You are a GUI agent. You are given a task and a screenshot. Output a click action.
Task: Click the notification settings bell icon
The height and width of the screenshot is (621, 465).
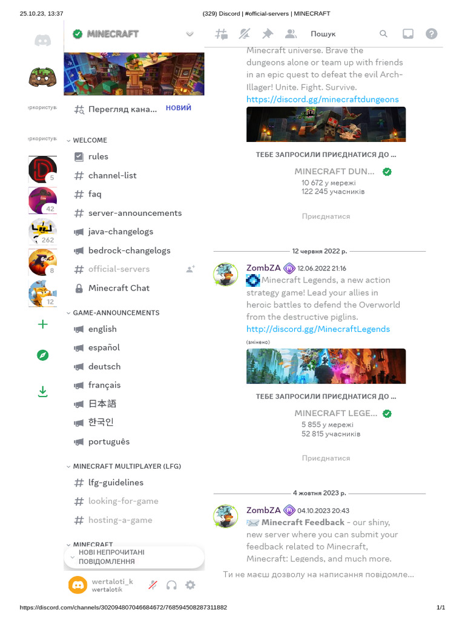pyautogui.click(x=245, y=34)
